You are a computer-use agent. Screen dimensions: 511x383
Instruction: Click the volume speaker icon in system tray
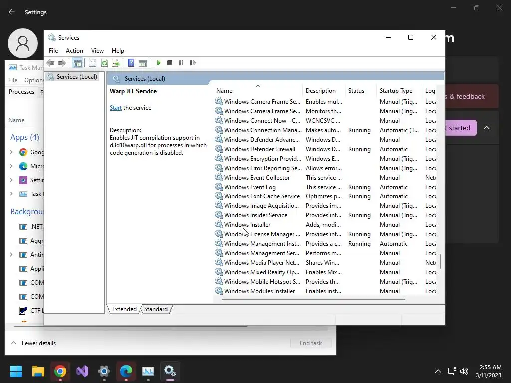point(464,371)
